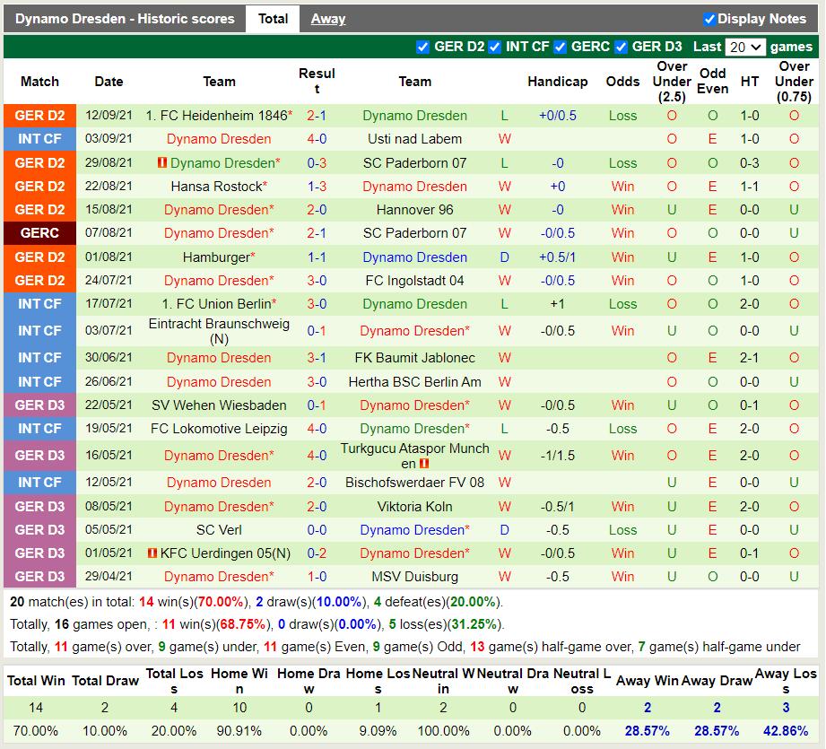Switch to the Away tab
This screenshot has width=826, height=749.
[x=327, y=19]
